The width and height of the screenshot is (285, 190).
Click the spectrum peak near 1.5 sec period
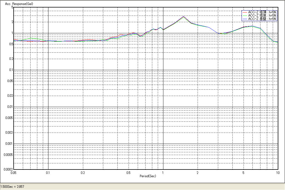(183, 16)
